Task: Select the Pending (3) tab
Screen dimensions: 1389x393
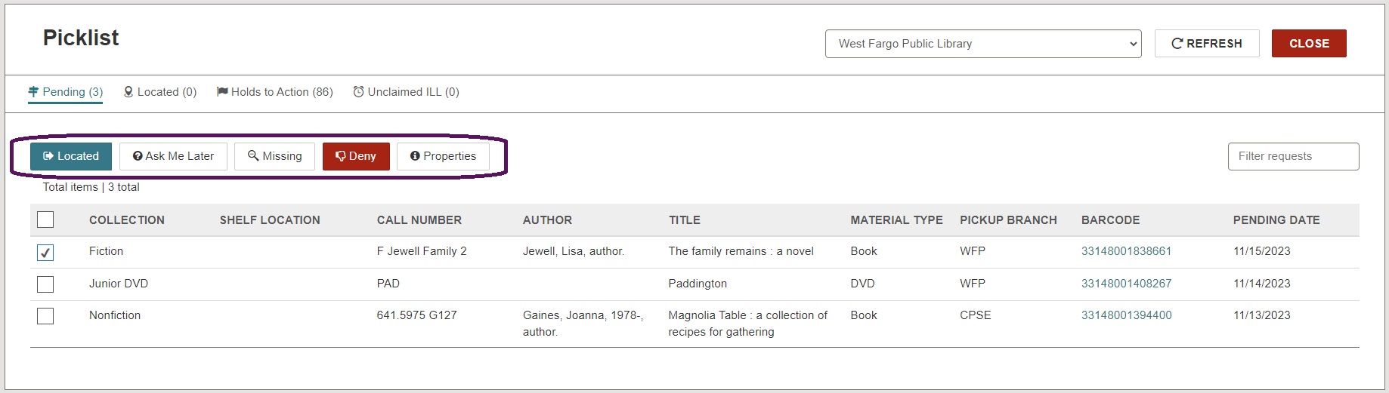Action: [65, 92]
